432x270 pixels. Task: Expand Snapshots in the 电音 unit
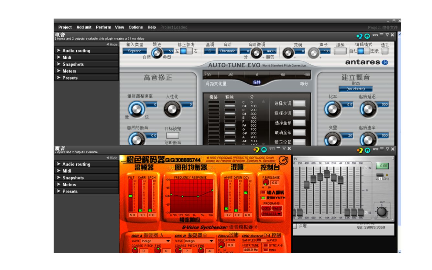pos(87,64)
